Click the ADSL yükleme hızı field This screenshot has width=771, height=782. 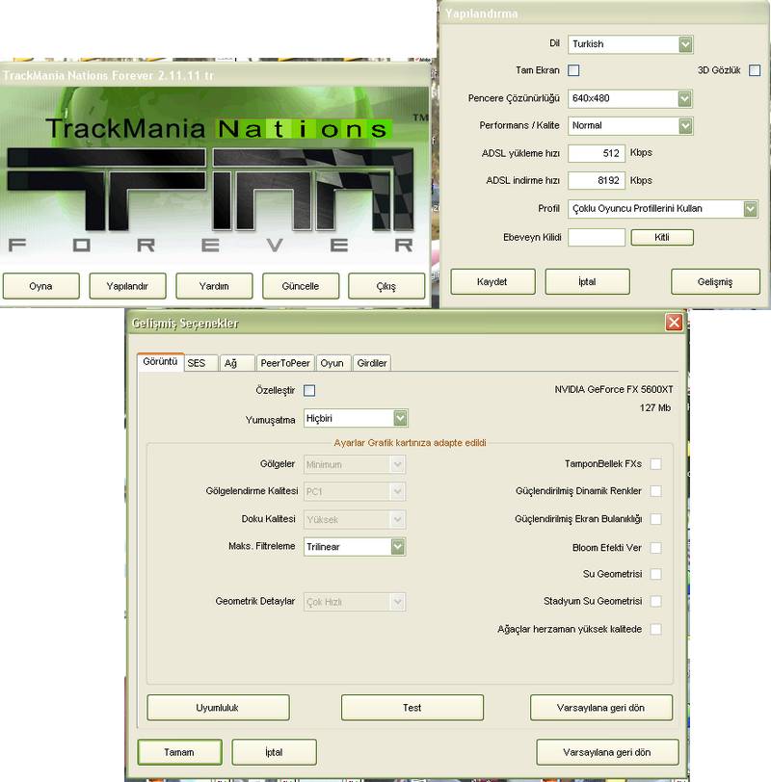point(597,153)
